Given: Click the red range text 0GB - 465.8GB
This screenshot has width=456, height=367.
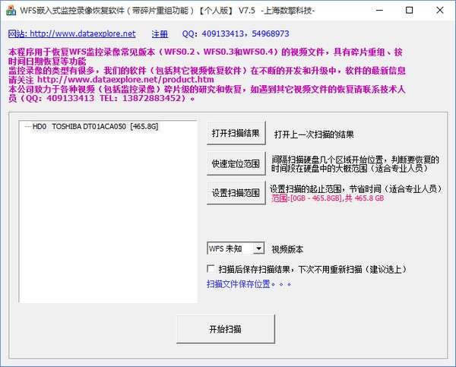Looking at the screenshot, I should (x=328, y=198).
